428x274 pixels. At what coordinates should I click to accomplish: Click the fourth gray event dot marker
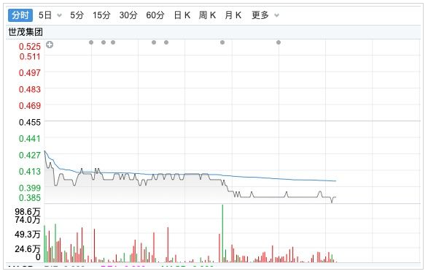[x=154, y=42]
